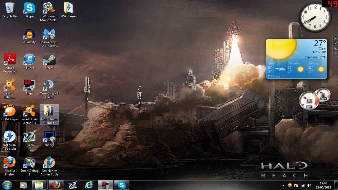Grab the weather gadget drag handle

pos(335,54)
